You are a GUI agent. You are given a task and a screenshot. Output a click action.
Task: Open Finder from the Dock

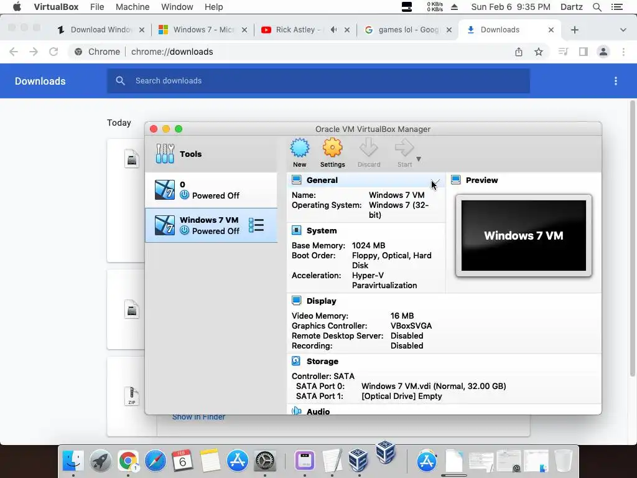pyautogui.click(x=73, y=461)
